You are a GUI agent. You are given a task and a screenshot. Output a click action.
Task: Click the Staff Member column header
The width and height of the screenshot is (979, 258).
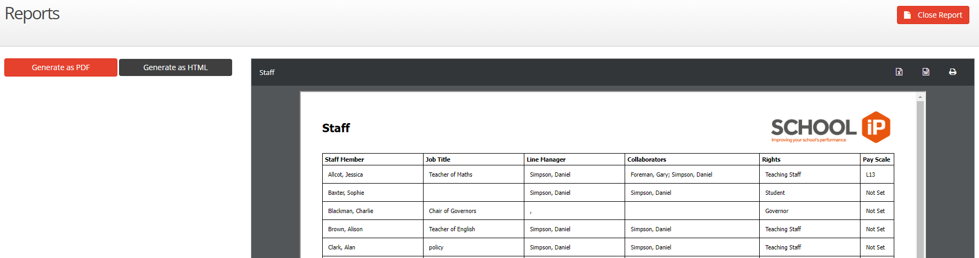[x=344, y=160]
